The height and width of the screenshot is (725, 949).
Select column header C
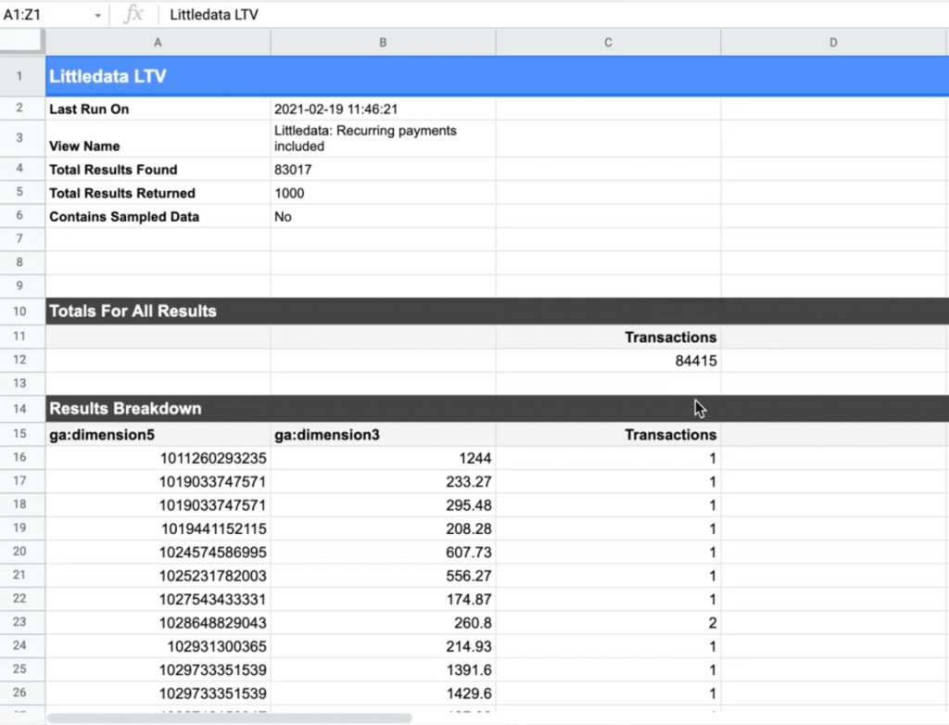pyautogui.click(x=608, y=42)
